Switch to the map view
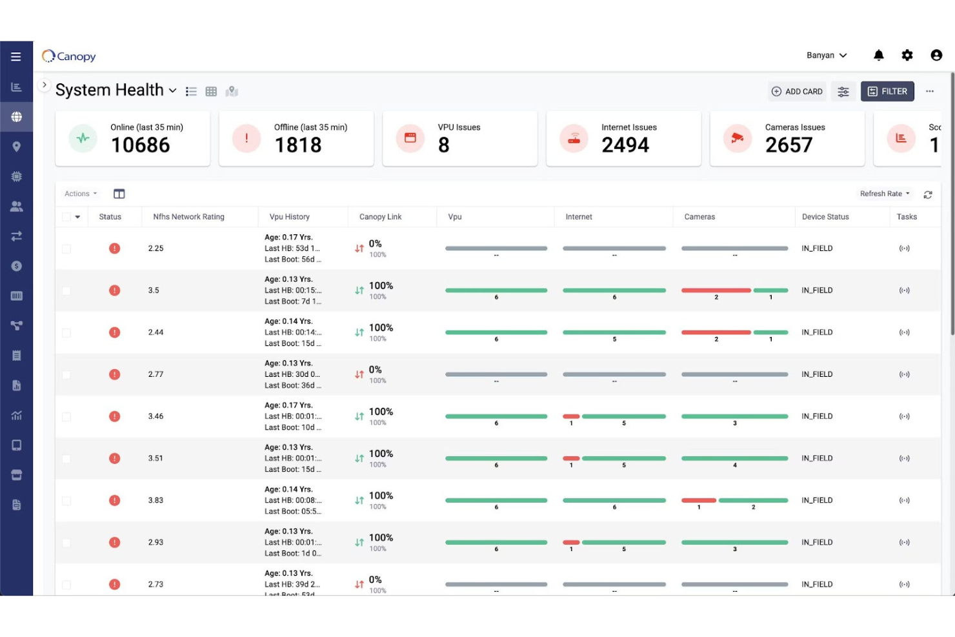 [x=232, y=92]
